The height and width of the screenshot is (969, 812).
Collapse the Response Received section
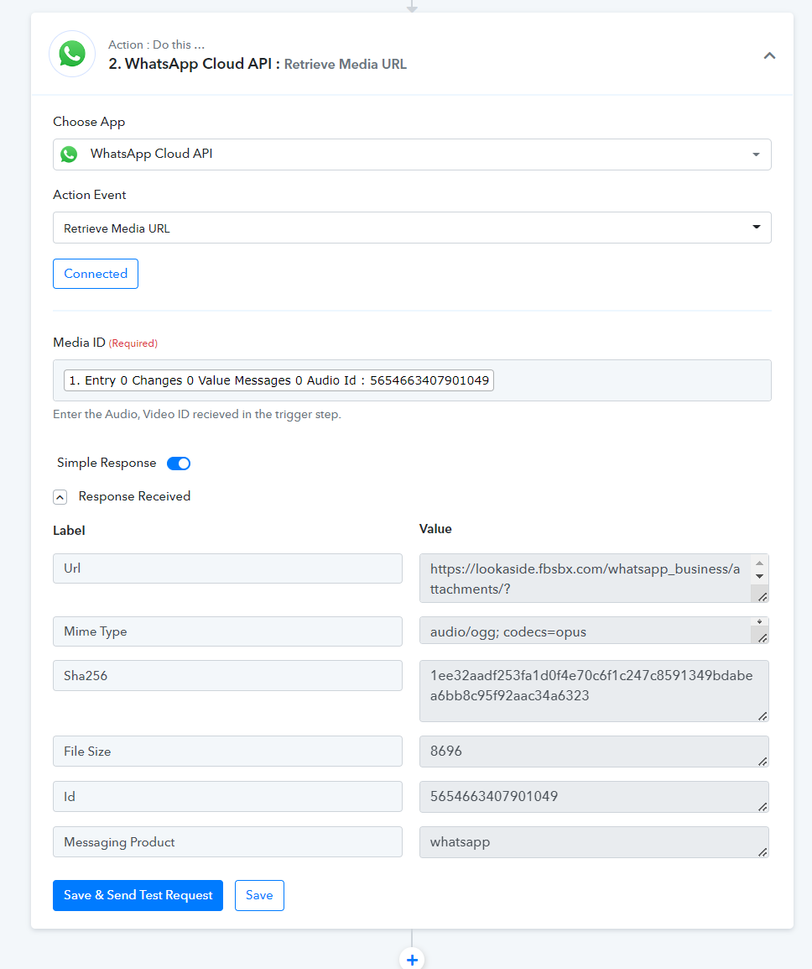coord(60,497)
